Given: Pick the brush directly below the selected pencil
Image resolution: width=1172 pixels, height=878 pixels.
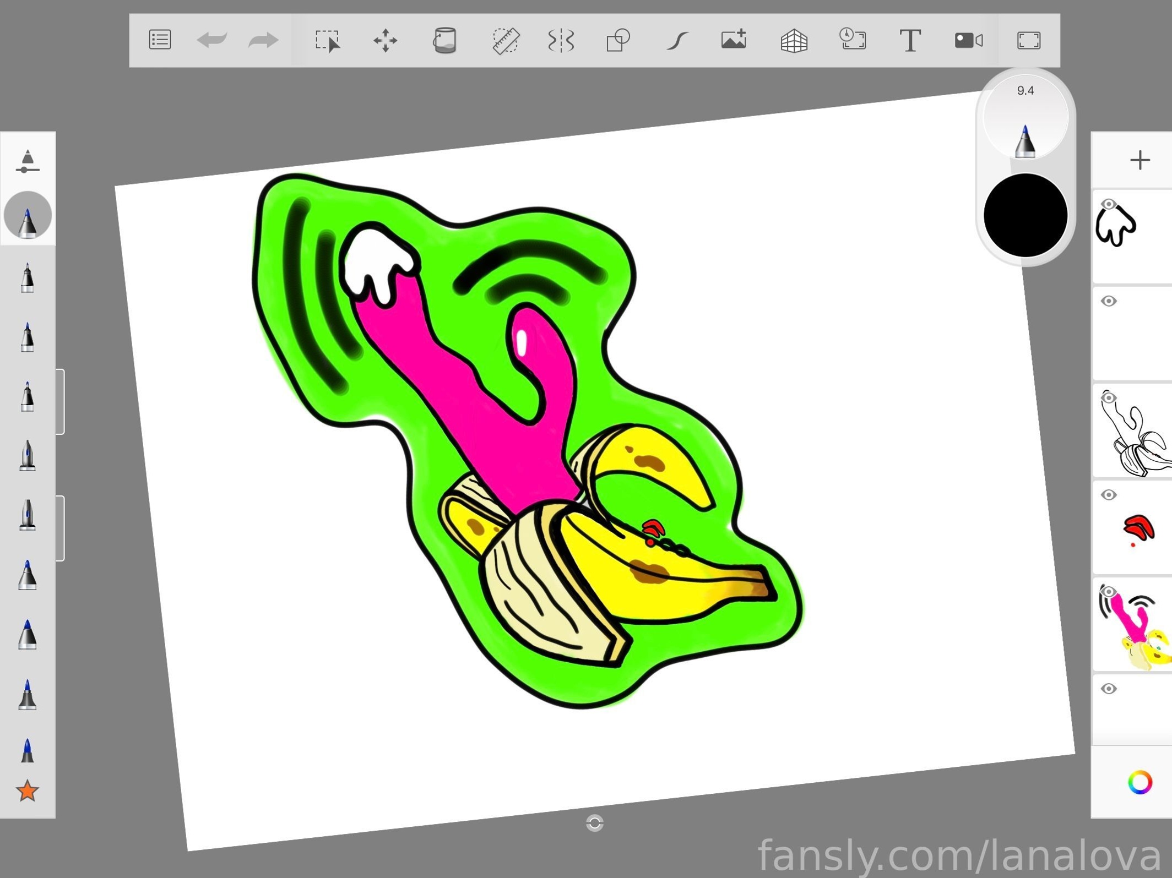Looking at the screenshot, I should point(28,277).
